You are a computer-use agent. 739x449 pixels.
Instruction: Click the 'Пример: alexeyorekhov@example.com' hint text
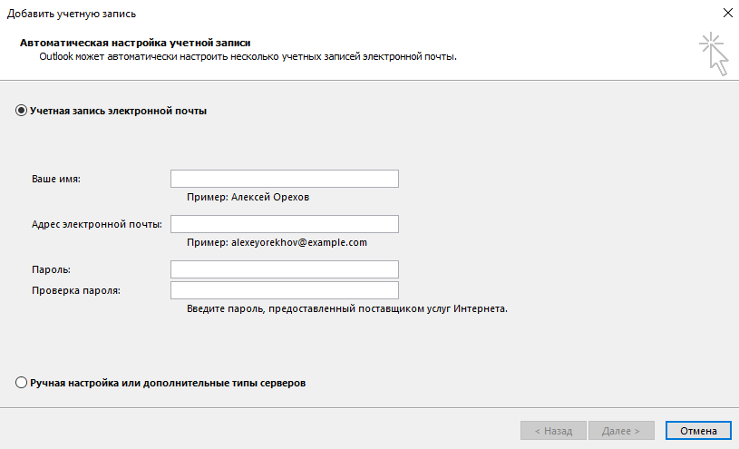tap(277, 242)
